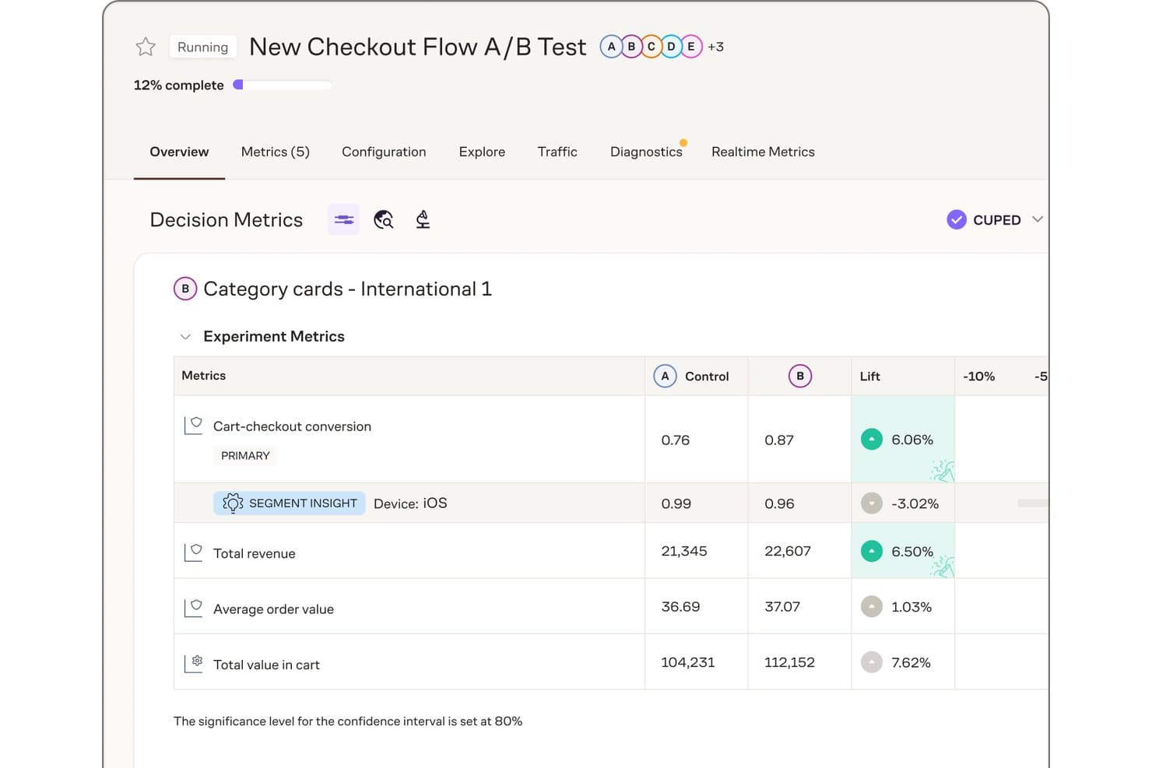Click the PRIMARY tag under Cart-checkout conversion
The height and width of the screenshot is (768, 1152).
[x=245, y=455]
